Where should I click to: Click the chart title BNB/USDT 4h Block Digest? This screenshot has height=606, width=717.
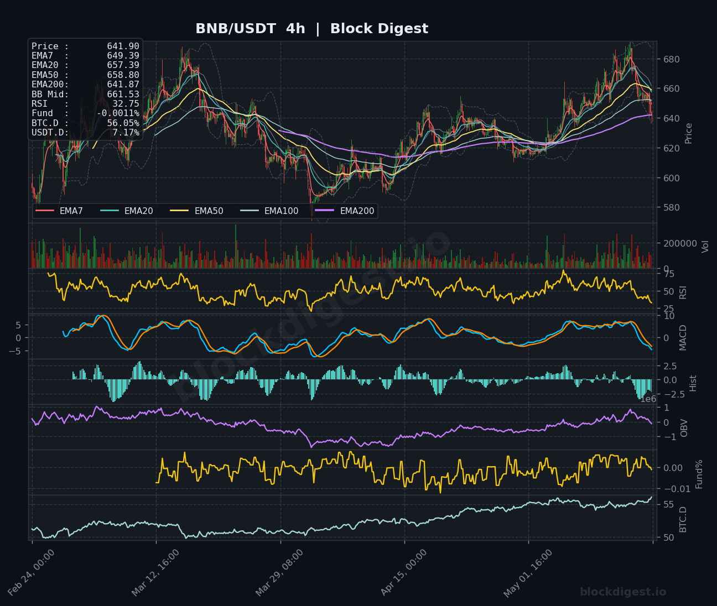311,29
